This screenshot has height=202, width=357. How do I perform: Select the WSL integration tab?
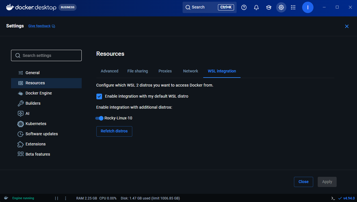(x=222, y=71)
